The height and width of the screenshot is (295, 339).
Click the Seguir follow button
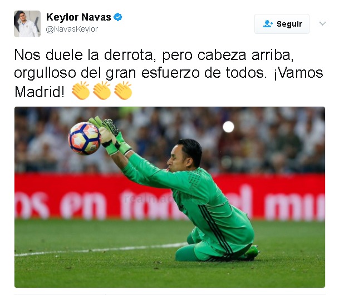[282, 24]
